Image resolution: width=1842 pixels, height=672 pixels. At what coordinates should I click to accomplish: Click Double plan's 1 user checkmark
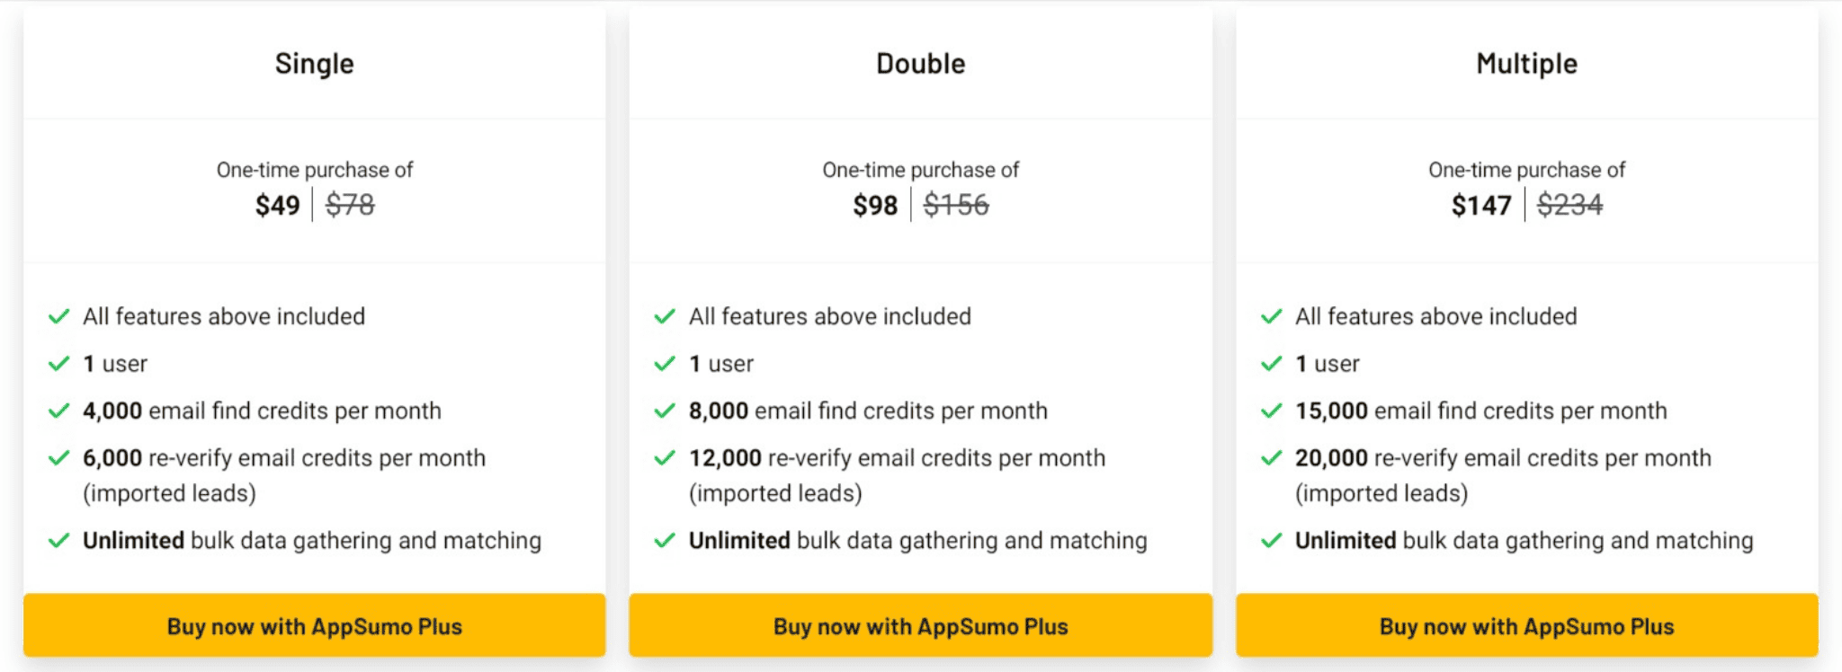coord(665,364)
